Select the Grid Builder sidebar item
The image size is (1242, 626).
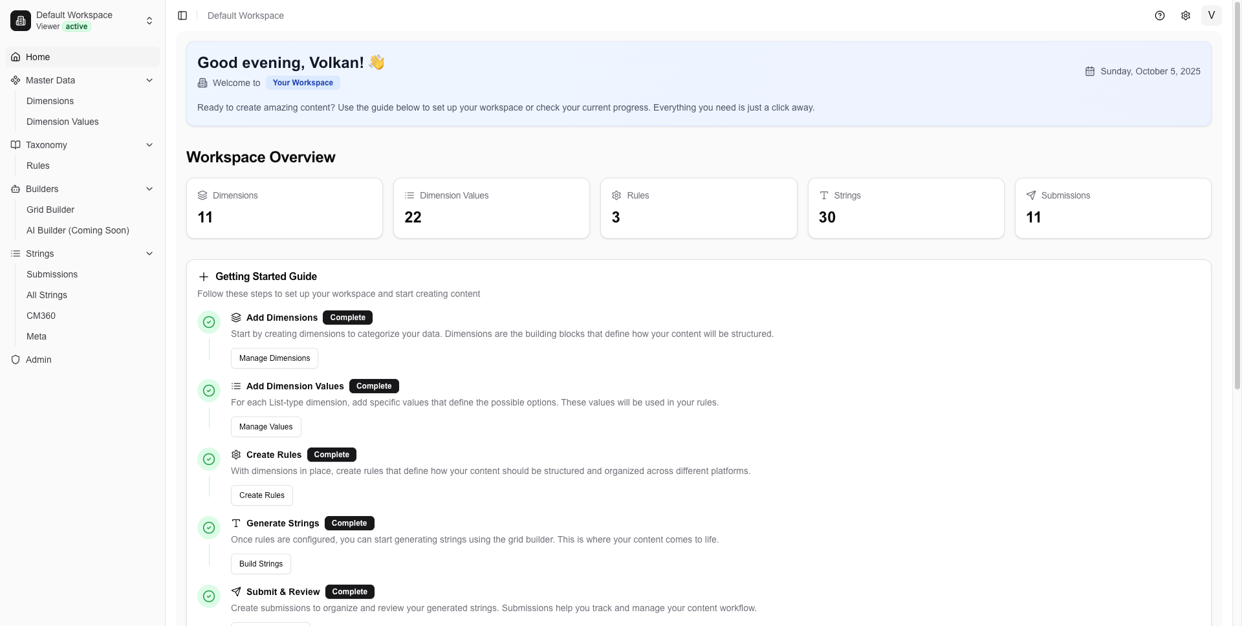click(x=50, y=209)
